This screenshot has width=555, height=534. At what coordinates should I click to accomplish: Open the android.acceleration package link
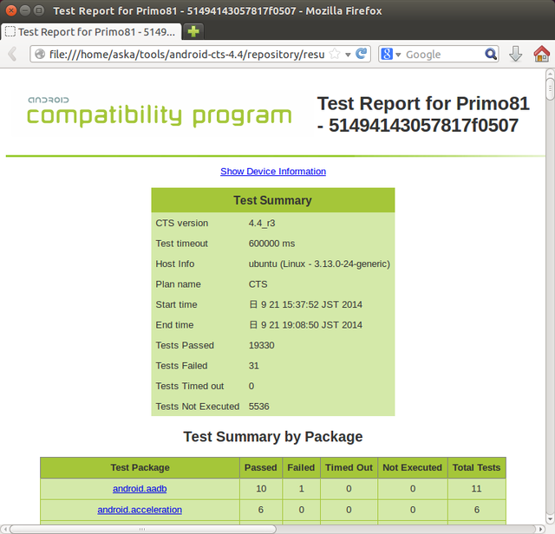(x=140, y=510)
